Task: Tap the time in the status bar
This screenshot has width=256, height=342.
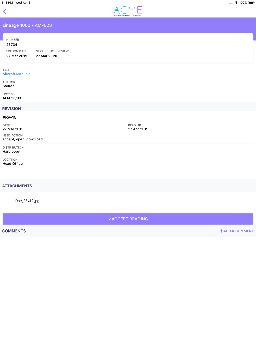Action: coord(7,3)
